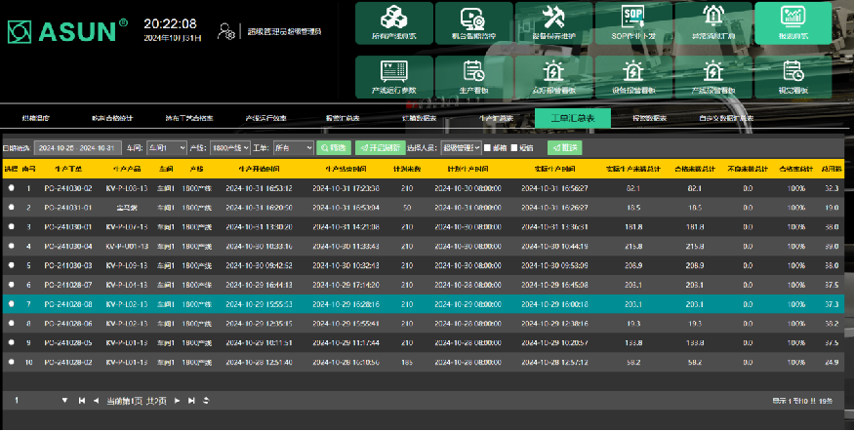Open the wrench-hammer equipment maintenance tile

554,23
